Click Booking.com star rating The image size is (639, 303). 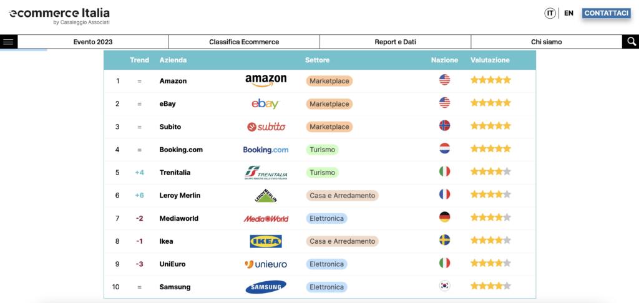coord(490,150)
